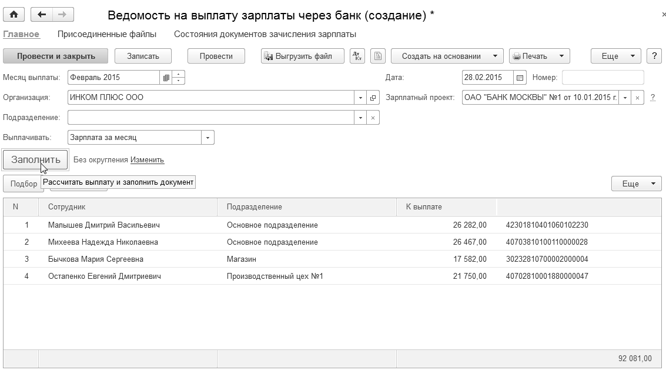Screen dimensions: 666x370
Task: Click the Изменить rounding link
Action: point(147,160)
